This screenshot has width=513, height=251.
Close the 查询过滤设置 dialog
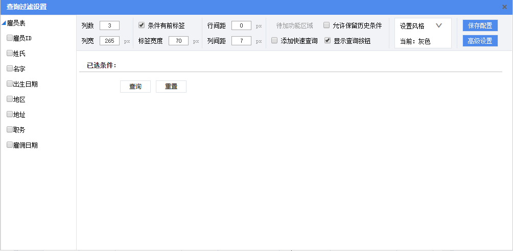pos(504,7)
